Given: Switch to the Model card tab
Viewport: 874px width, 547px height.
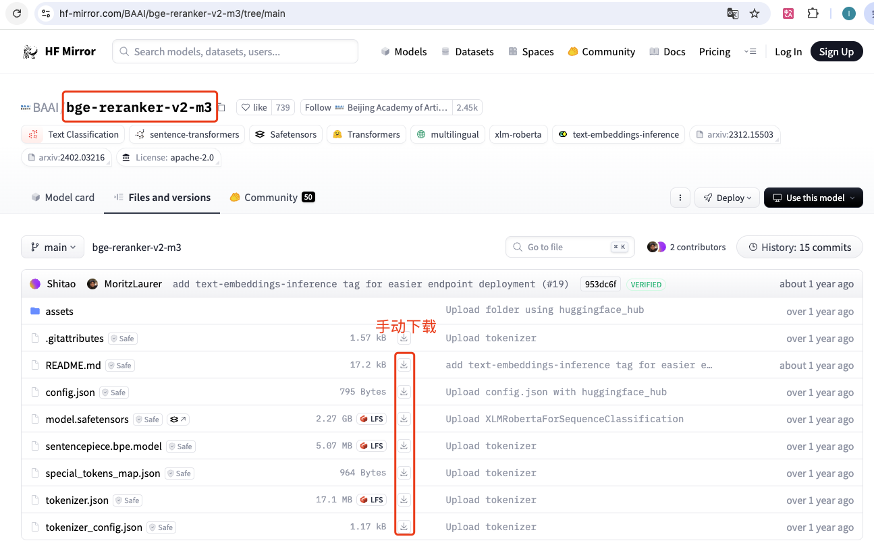Looking at the screenshot, I should coord(63,197).
